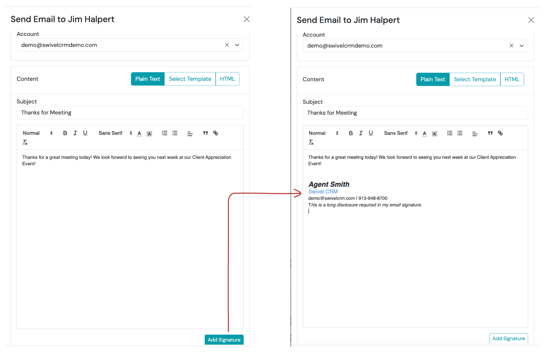The image size is (546, 353).
Task: Toggle Underline in the left email editor
Action: (x=85, y=133)
